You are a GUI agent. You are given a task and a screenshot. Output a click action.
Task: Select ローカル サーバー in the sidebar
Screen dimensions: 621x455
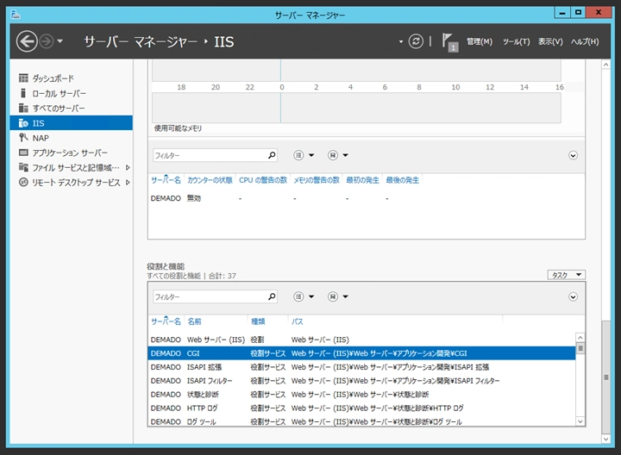tap(72, 93)
